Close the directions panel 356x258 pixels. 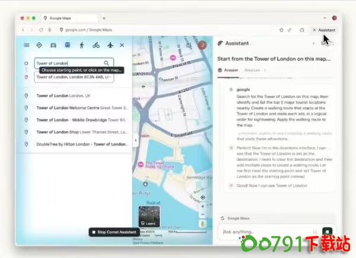click(x=122, y=45)
